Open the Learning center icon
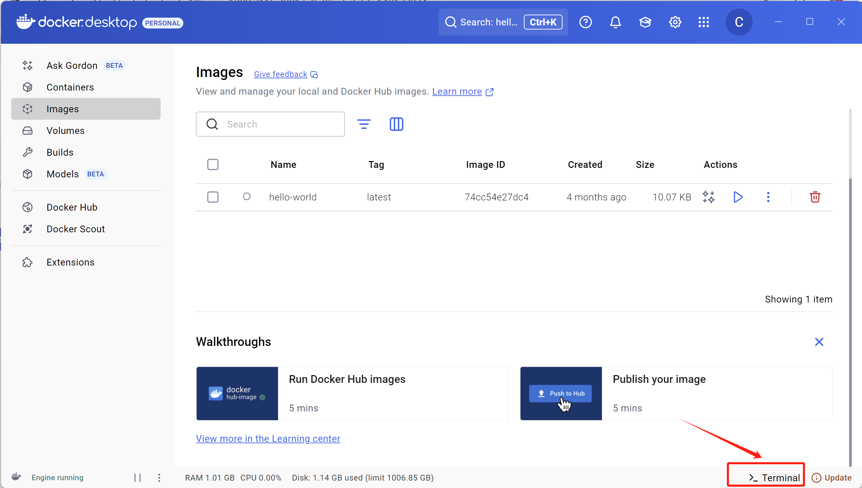The width and height of the screenshot is (862, 488). coord(645,22)
